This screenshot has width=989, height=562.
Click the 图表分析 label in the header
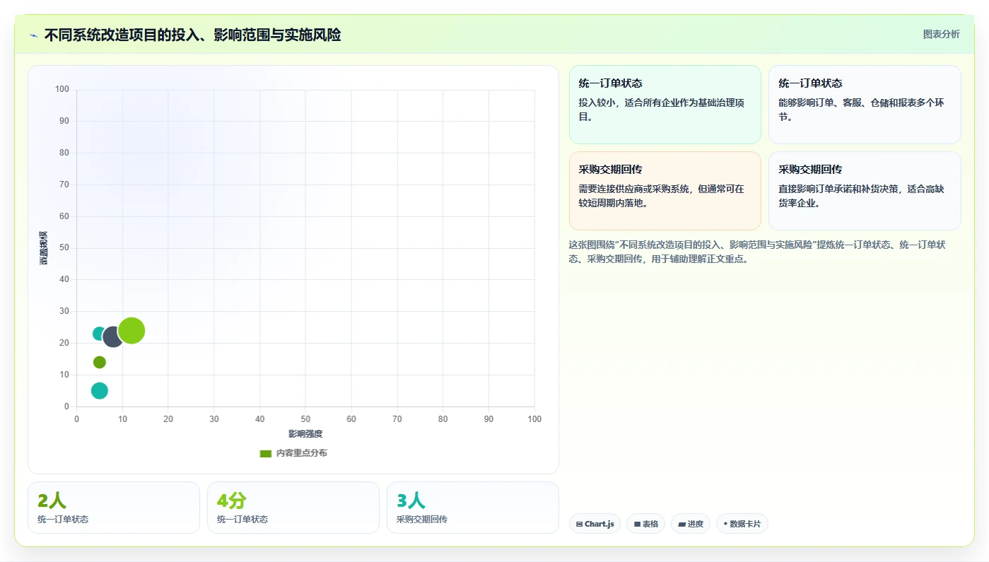pyautogui.click(x=942, y=34)
